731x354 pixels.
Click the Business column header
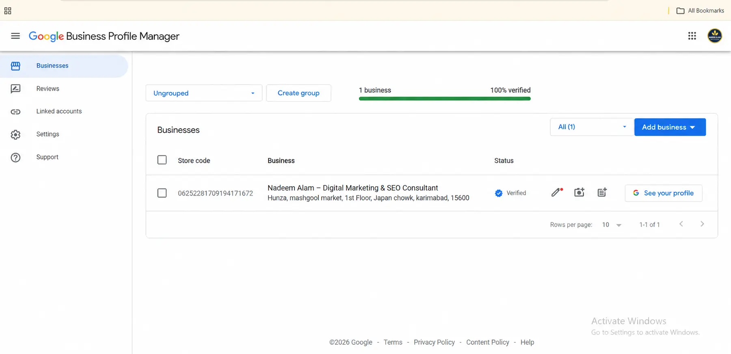[281, 161]
